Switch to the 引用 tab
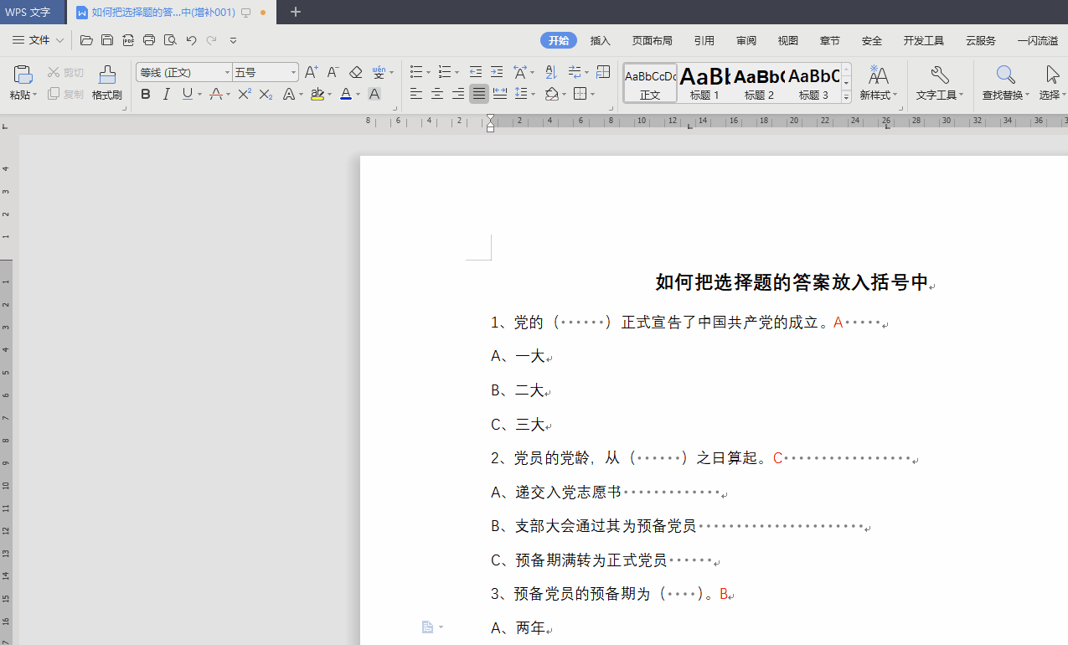The image size is (1068, 645). click(x=704, y=40)
